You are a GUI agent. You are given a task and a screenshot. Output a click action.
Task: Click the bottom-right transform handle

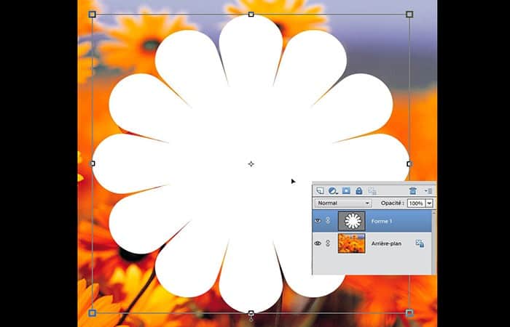(x=409, y=313)
